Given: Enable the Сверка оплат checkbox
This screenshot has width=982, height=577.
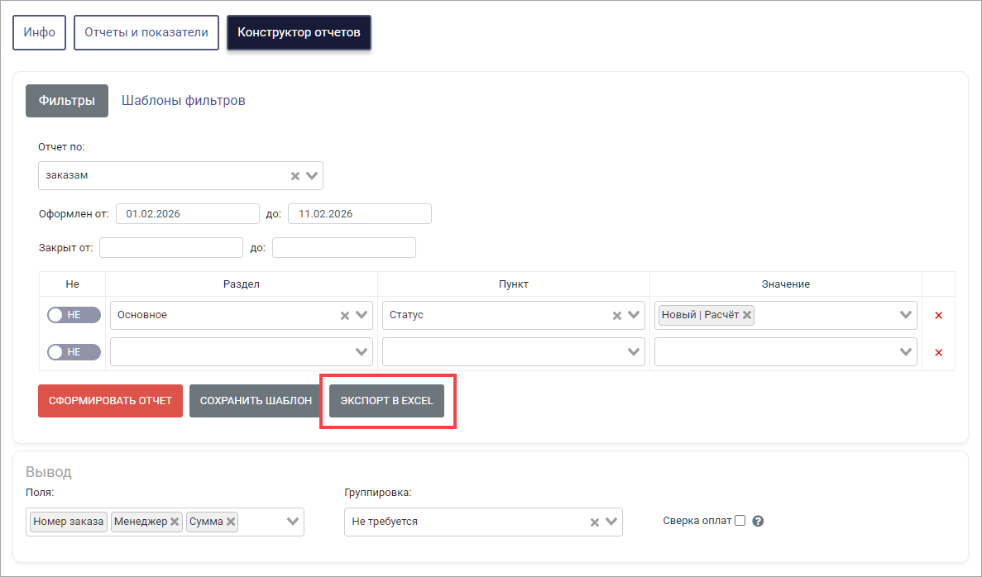Looking at the screenshot, I should point(740,521).
